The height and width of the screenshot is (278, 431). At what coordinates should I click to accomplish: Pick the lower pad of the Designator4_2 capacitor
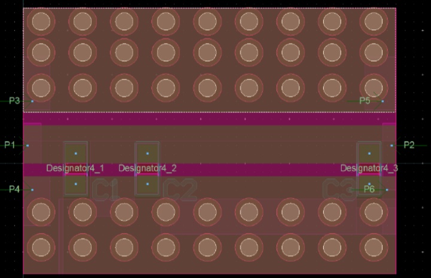147,184
